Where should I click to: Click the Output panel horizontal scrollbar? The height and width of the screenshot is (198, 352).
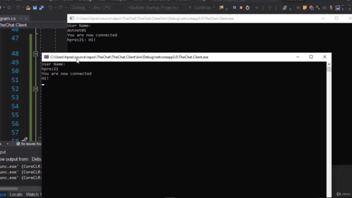(x=9, y=189)
